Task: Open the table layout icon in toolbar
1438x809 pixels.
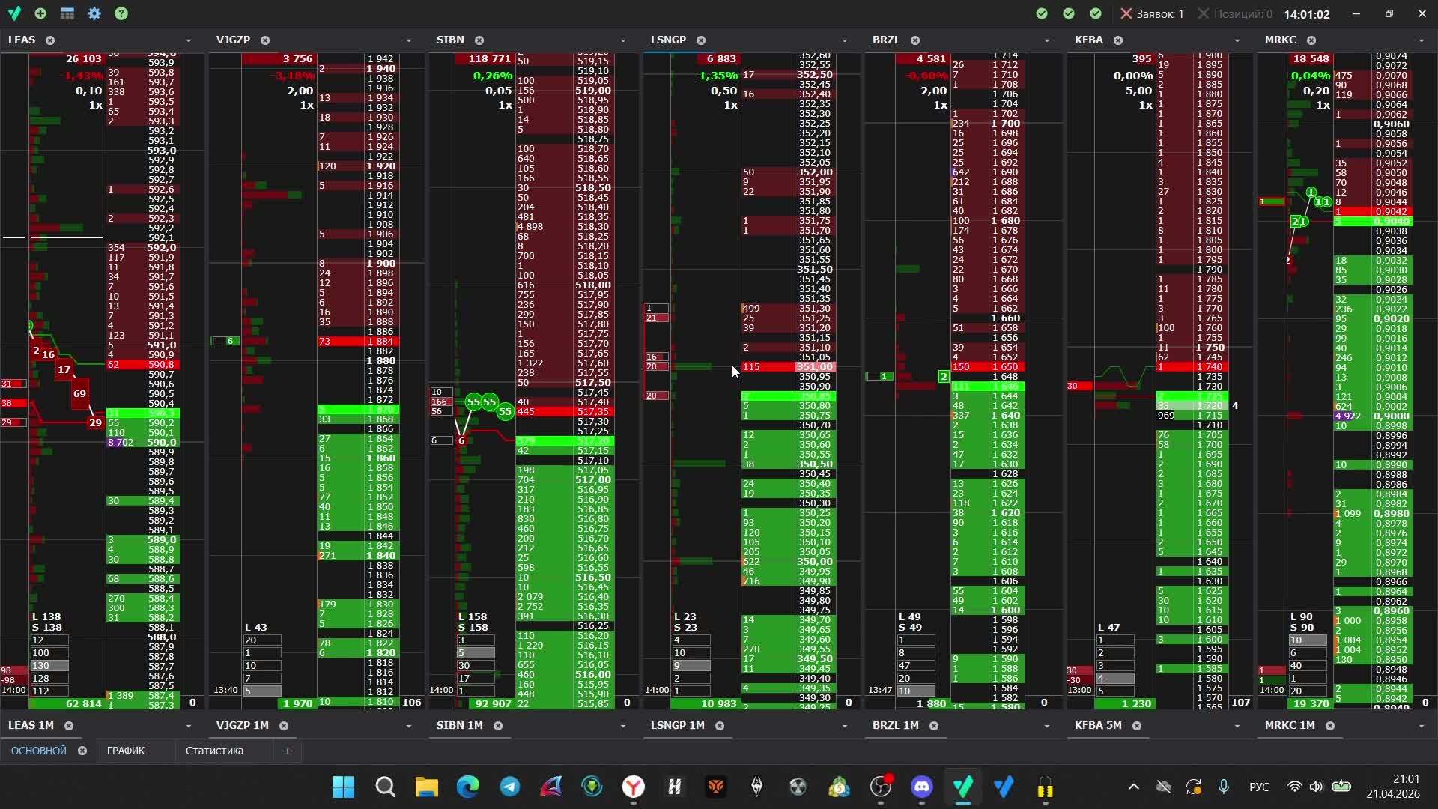Action: pyautogui.click(x=67, y=13)
